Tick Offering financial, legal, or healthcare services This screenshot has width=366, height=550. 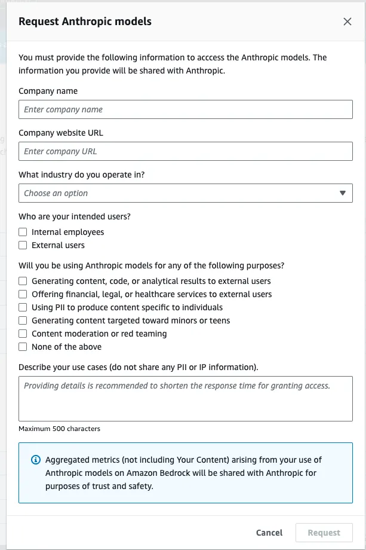point(23,294)
